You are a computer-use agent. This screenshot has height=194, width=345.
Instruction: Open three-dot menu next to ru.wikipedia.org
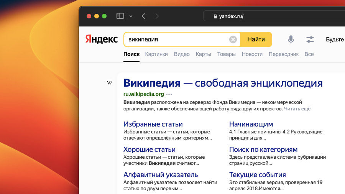pos(169,94)
